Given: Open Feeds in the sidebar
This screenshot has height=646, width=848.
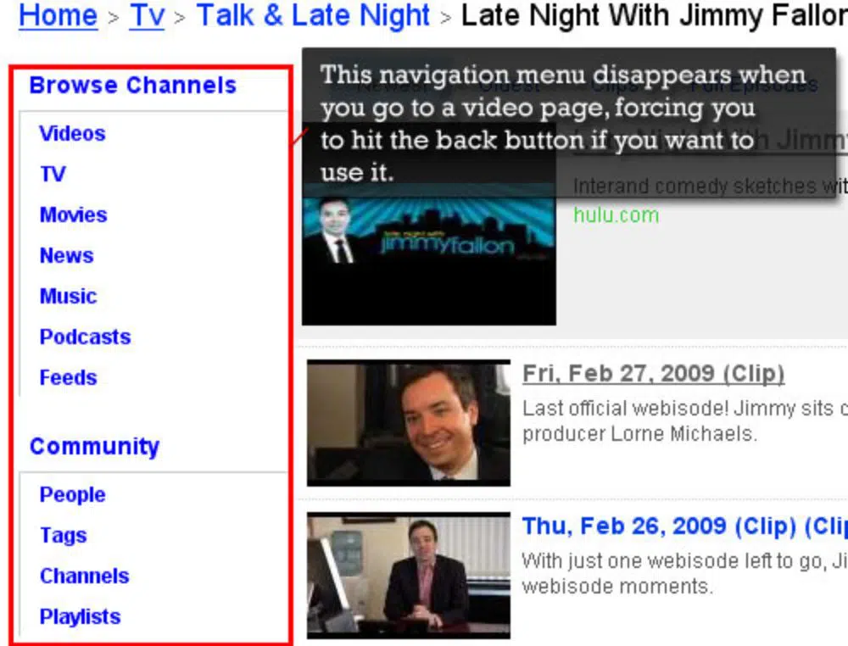Looking at the screenshot, I should pyautogui.click(x=68, y=377).
